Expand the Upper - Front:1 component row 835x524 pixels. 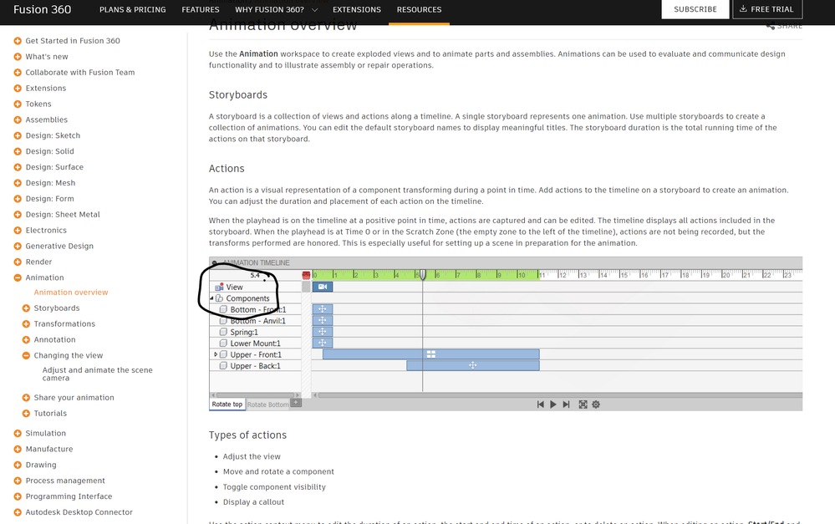pyautogui.click(x=216, y=354)
